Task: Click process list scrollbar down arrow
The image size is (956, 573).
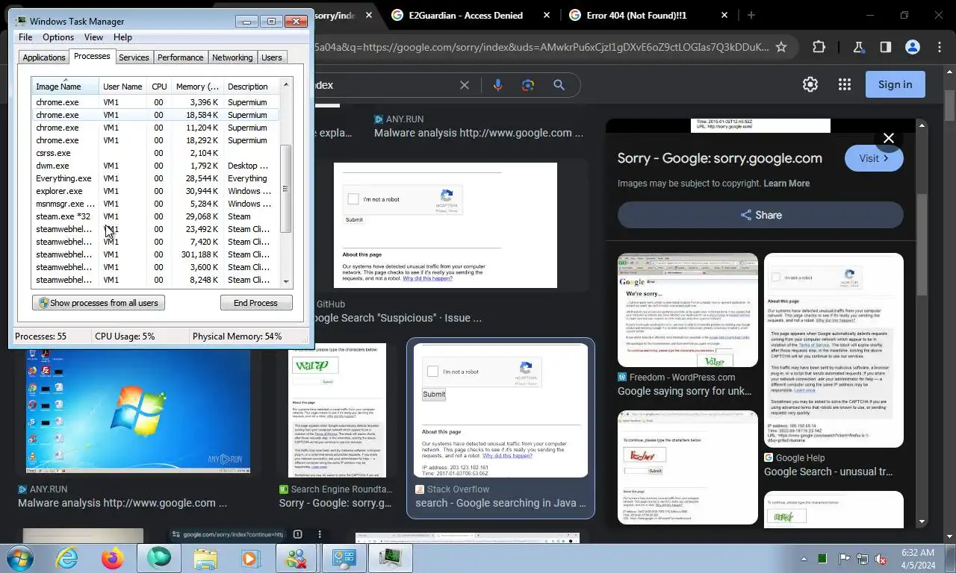Action: [x=285, y=281]
